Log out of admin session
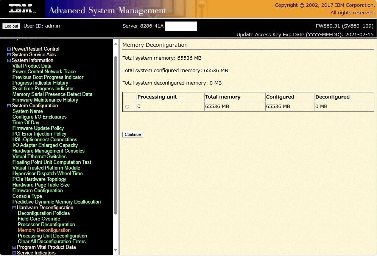 [x=11, y=26]
